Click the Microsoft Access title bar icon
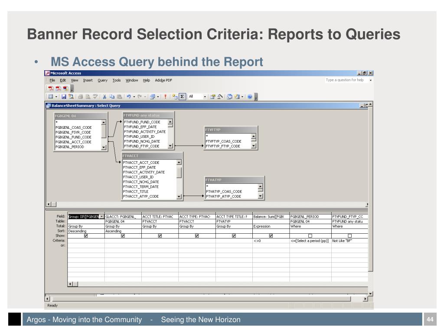444x333 pixels. click(x=47, y=73)
